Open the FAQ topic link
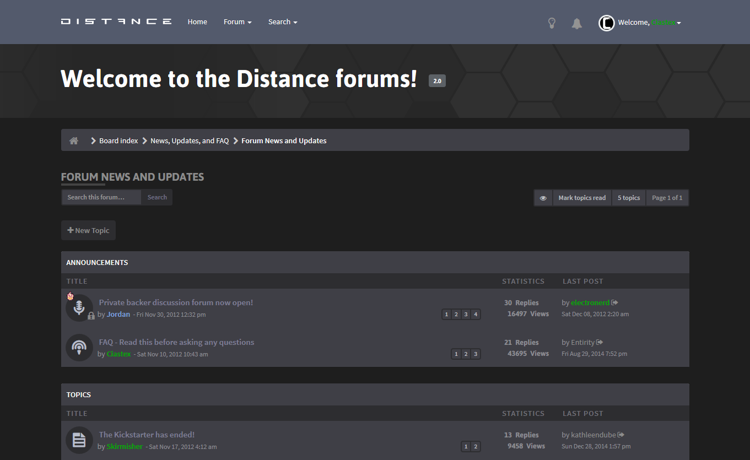The image size is (750, 460). [176, 342]
